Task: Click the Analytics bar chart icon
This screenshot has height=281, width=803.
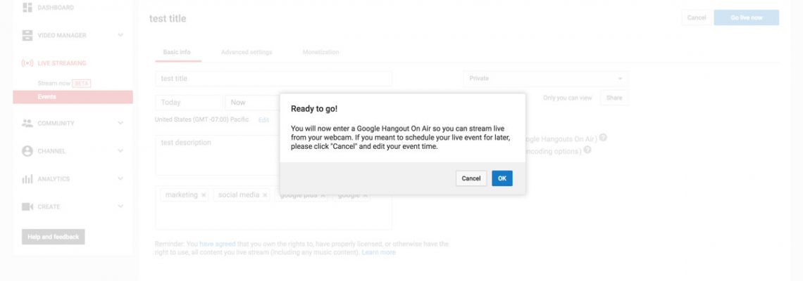Action: click(x=27, y=179)
